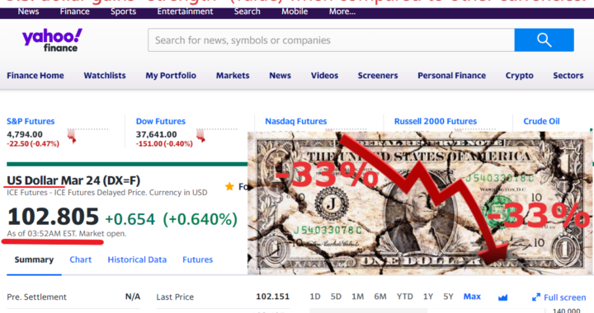594x313 pixels.
Task: Open the Dow Futures quote link
Action: point(161,121)
